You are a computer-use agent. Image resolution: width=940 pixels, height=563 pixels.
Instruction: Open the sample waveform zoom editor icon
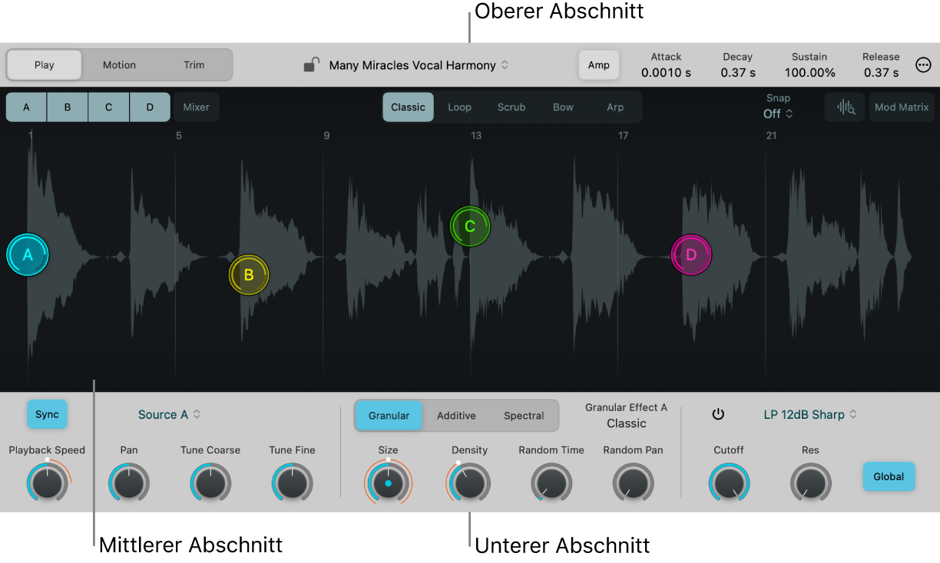(845, 107)
